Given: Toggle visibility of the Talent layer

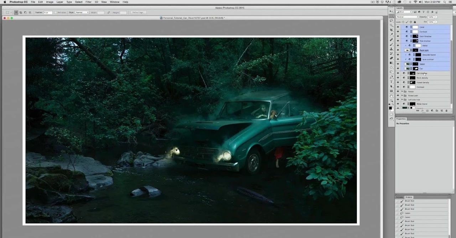Looking at the screenshot, I should pos(398,64).
